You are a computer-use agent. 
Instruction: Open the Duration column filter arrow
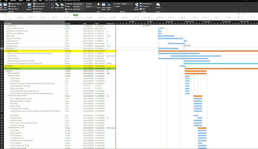82,24
